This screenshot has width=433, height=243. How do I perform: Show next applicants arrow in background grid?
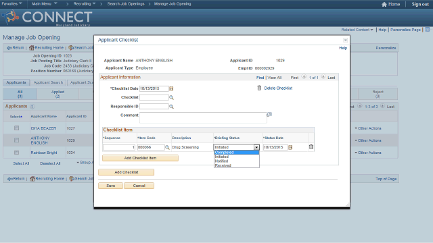point(382,106)
